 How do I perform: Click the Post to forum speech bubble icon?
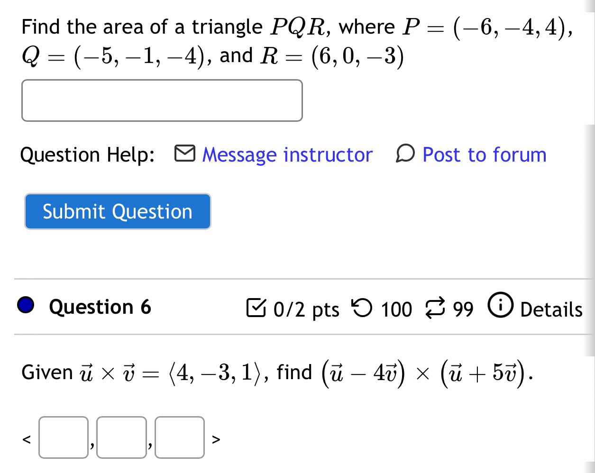tap(406, 154)
